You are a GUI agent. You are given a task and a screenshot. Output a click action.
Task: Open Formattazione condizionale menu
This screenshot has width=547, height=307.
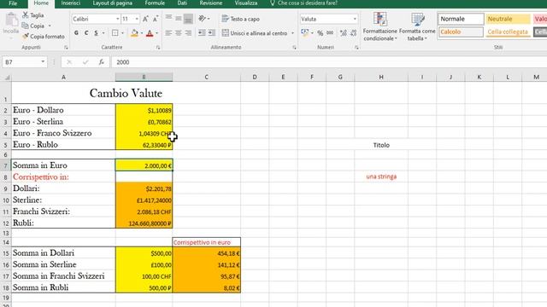click(379, 26)
